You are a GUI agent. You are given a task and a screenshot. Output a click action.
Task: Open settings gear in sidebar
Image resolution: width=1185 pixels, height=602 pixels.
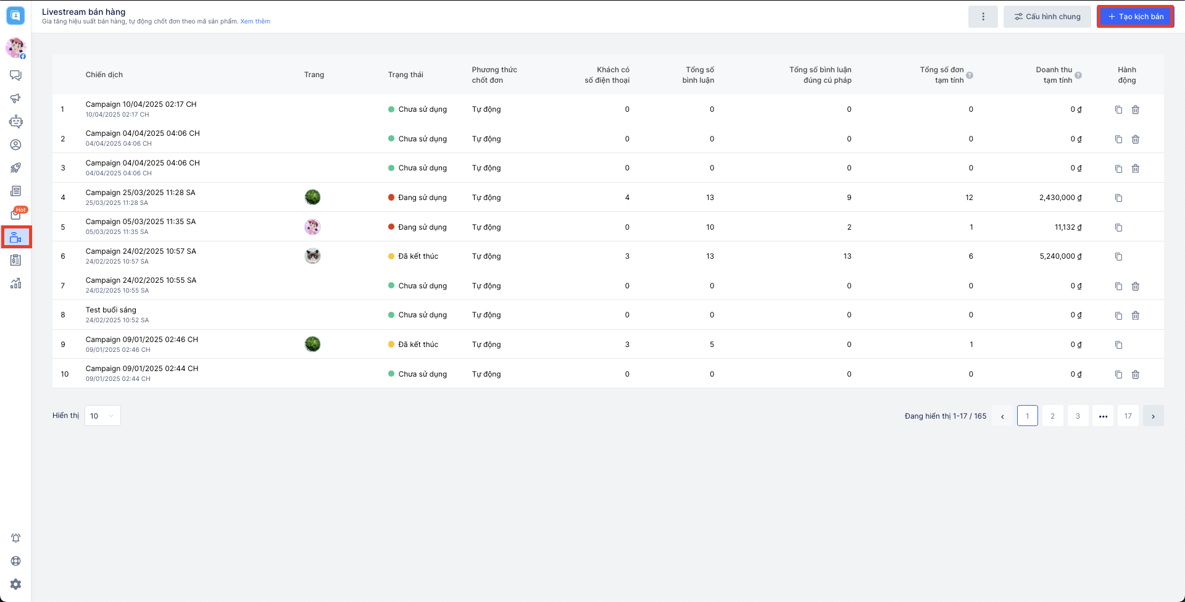point(16,584)
